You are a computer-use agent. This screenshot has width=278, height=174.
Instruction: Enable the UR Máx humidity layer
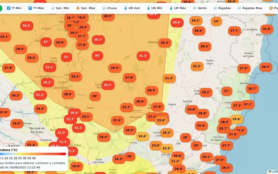tap(177, 8)
